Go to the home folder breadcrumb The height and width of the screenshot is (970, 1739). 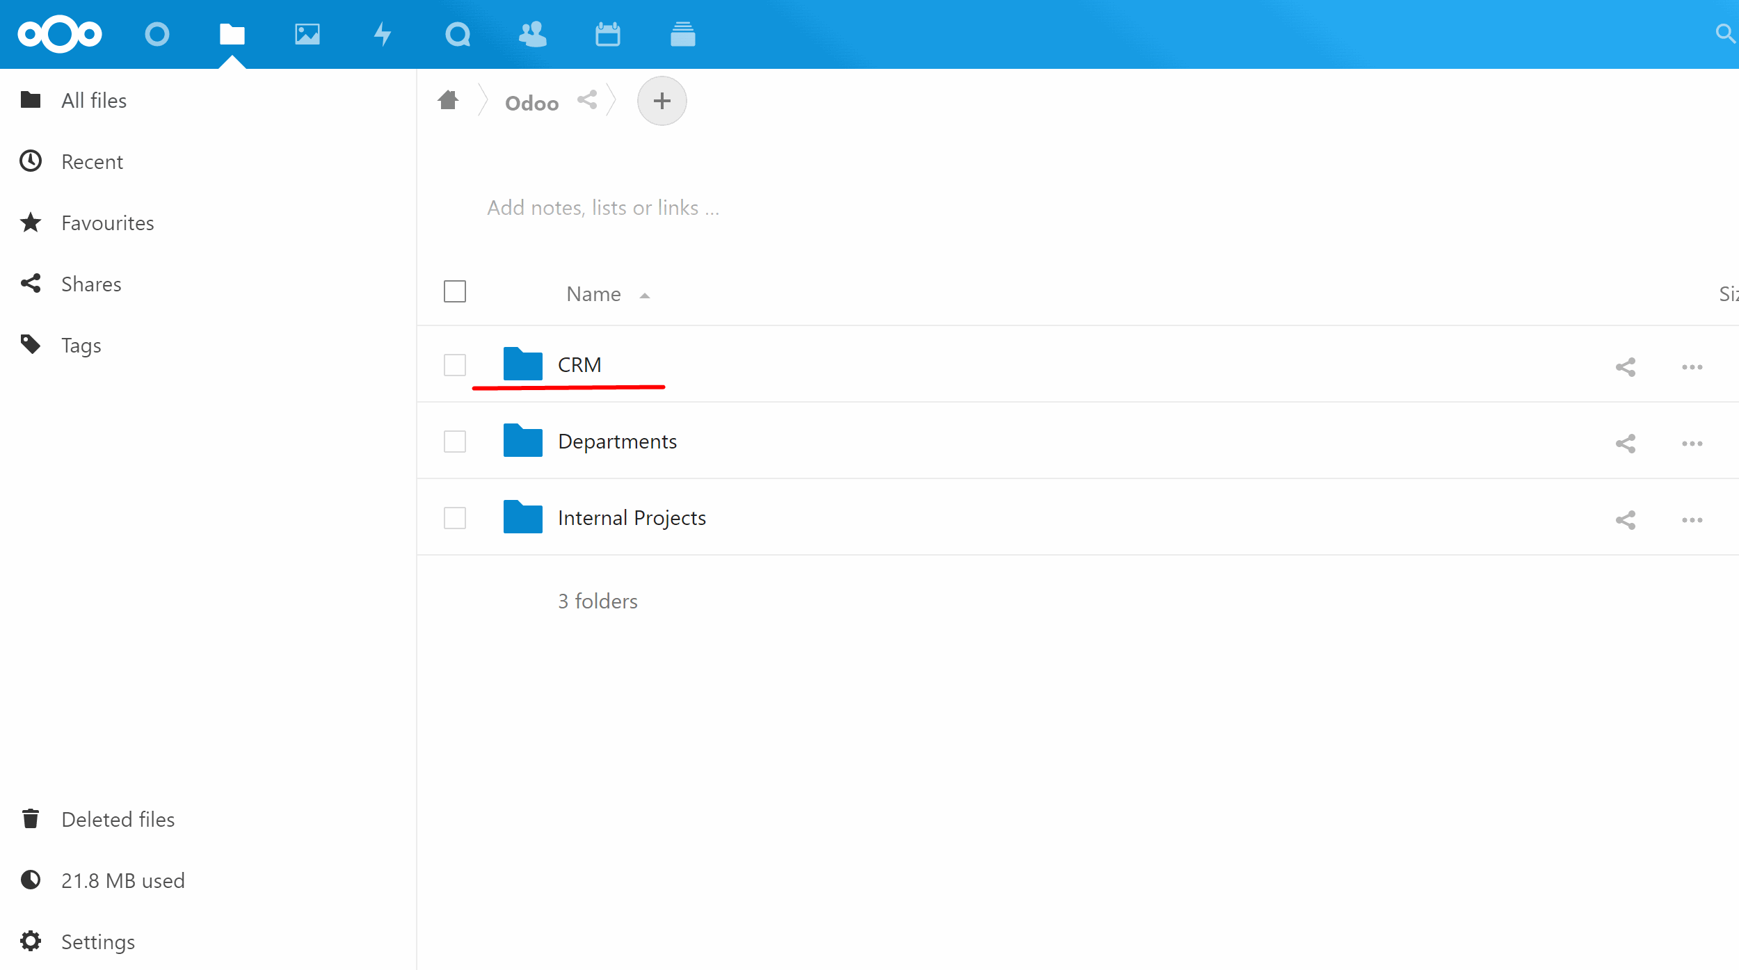pos(449,101)
